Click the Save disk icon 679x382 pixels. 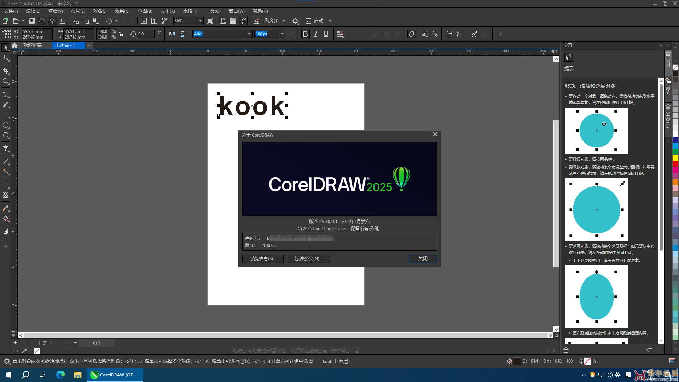point(32,21)
